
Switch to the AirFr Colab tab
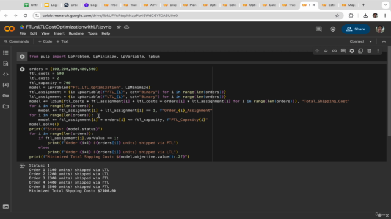151,5
